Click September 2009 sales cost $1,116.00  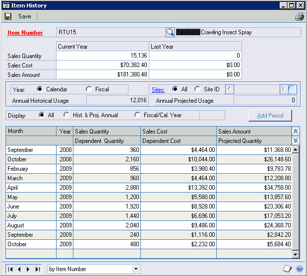pos(179,235)
